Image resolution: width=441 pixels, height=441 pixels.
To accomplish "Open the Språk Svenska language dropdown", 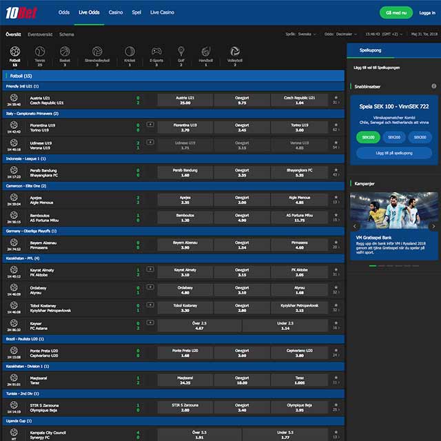I will (x=300, y=34).
